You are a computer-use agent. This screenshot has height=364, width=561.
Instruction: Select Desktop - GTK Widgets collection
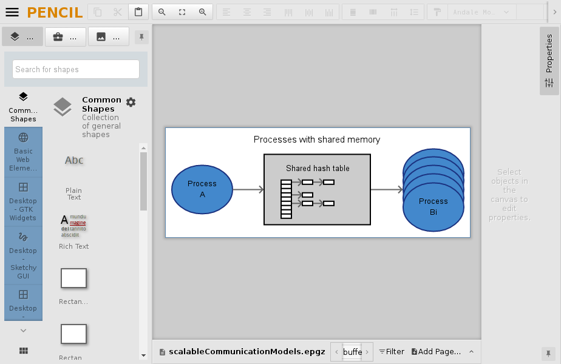click(x=23, y=202)
